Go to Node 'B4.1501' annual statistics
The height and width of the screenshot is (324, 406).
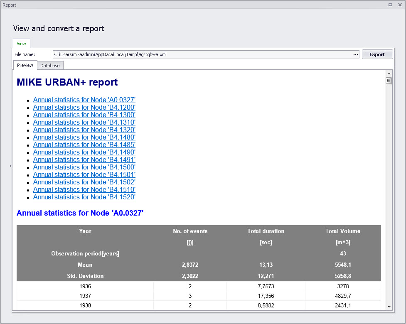click(84, 175)
